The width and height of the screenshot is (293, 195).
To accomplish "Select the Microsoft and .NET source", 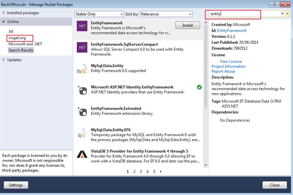I will 26,44.
